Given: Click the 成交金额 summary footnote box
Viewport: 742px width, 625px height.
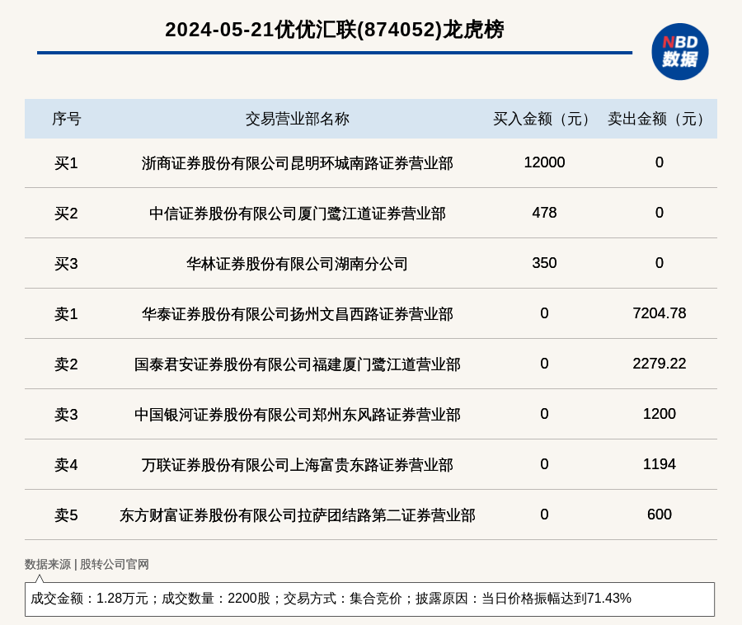Looking at the screenshot, I should point(369,599).
